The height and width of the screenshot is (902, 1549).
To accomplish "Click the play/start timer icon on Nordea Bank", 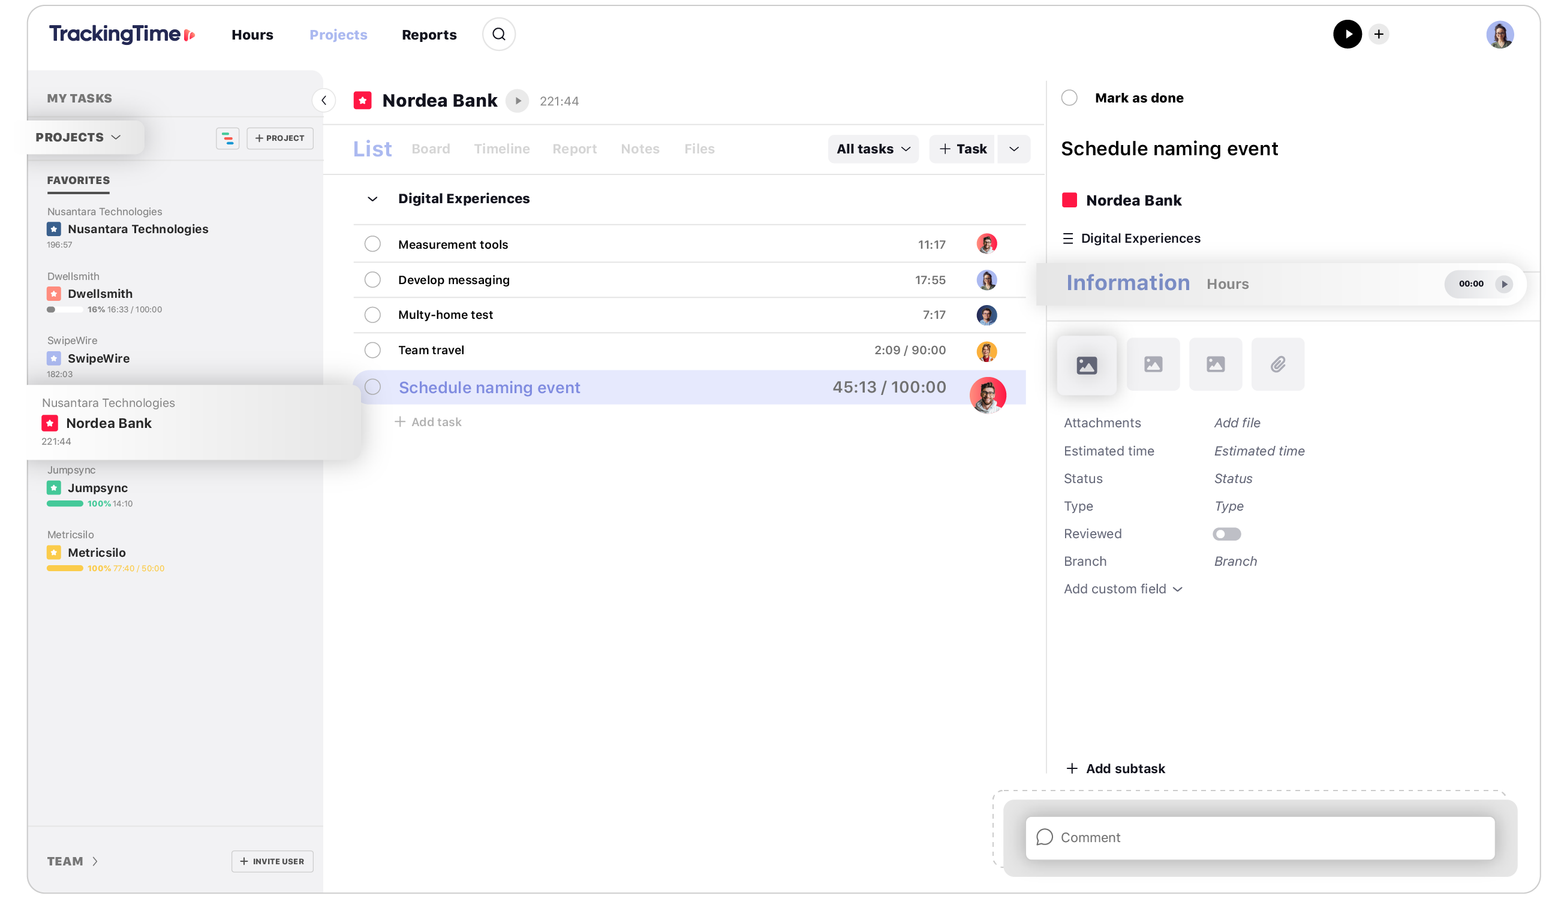I will pyautogui.click(x=519, y=100).
